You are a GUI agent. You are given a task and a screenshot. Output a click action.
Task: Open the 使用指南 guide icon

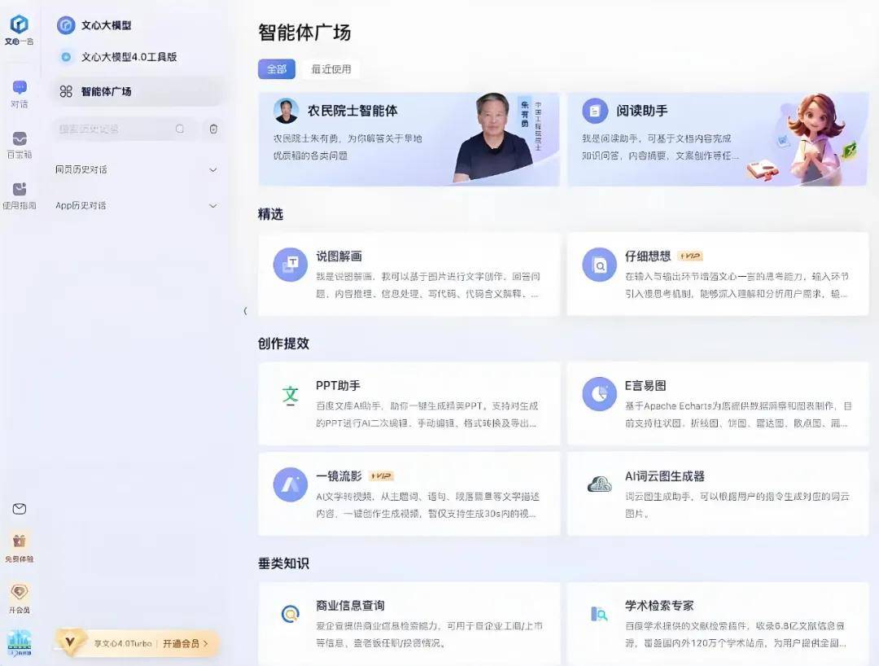pos(20,189)
